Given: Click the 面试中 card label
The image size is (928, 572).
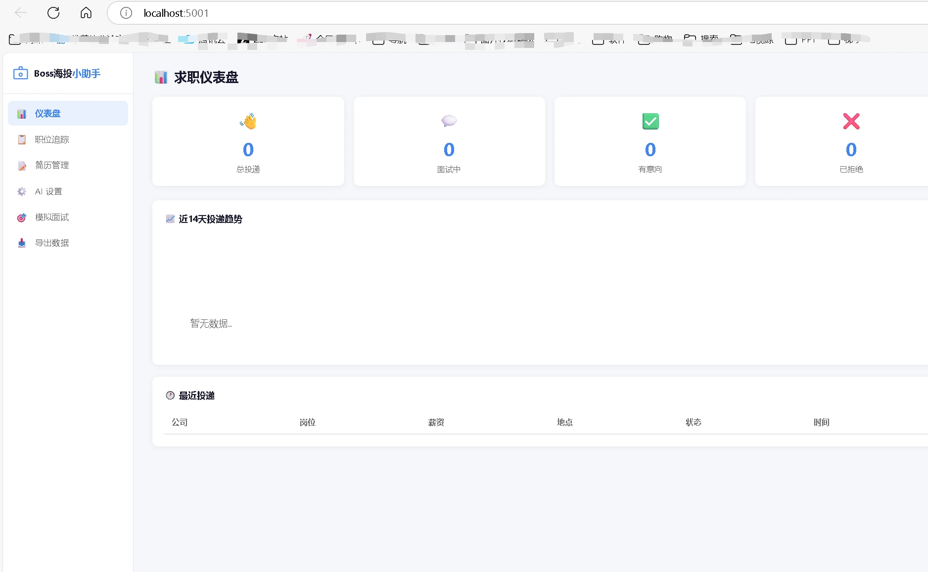Looking at the screenshot, I should 449,169.
